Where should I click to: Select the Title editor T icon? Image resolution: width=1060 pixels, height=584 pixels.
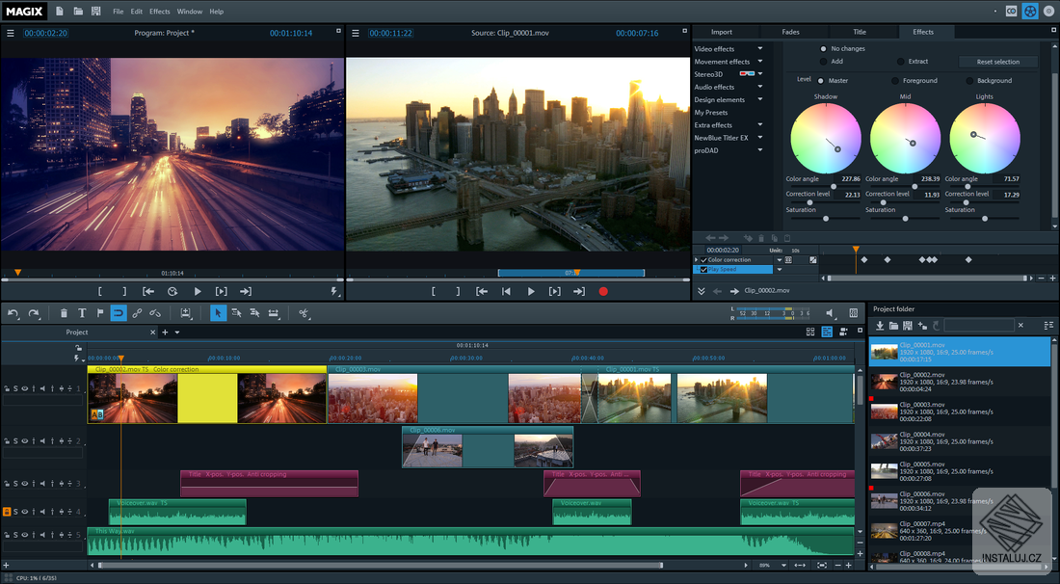click(82, 313)
